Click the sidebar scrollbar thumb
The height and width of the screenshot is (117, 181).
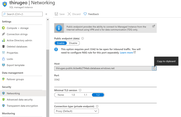click(x=48, y=83)
